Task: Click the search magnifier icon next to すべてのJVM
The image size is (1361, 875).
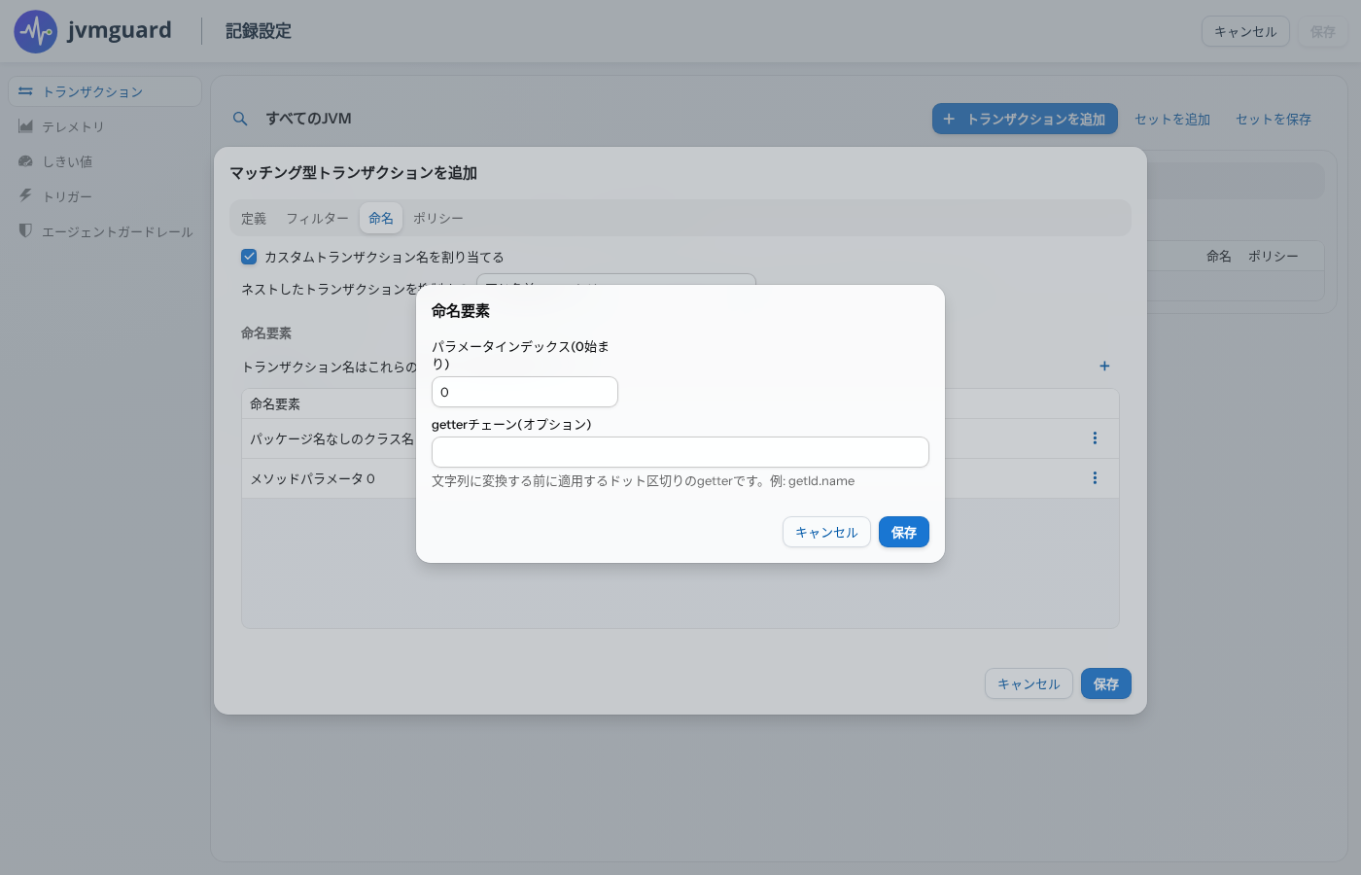Action: click(240, 119)
